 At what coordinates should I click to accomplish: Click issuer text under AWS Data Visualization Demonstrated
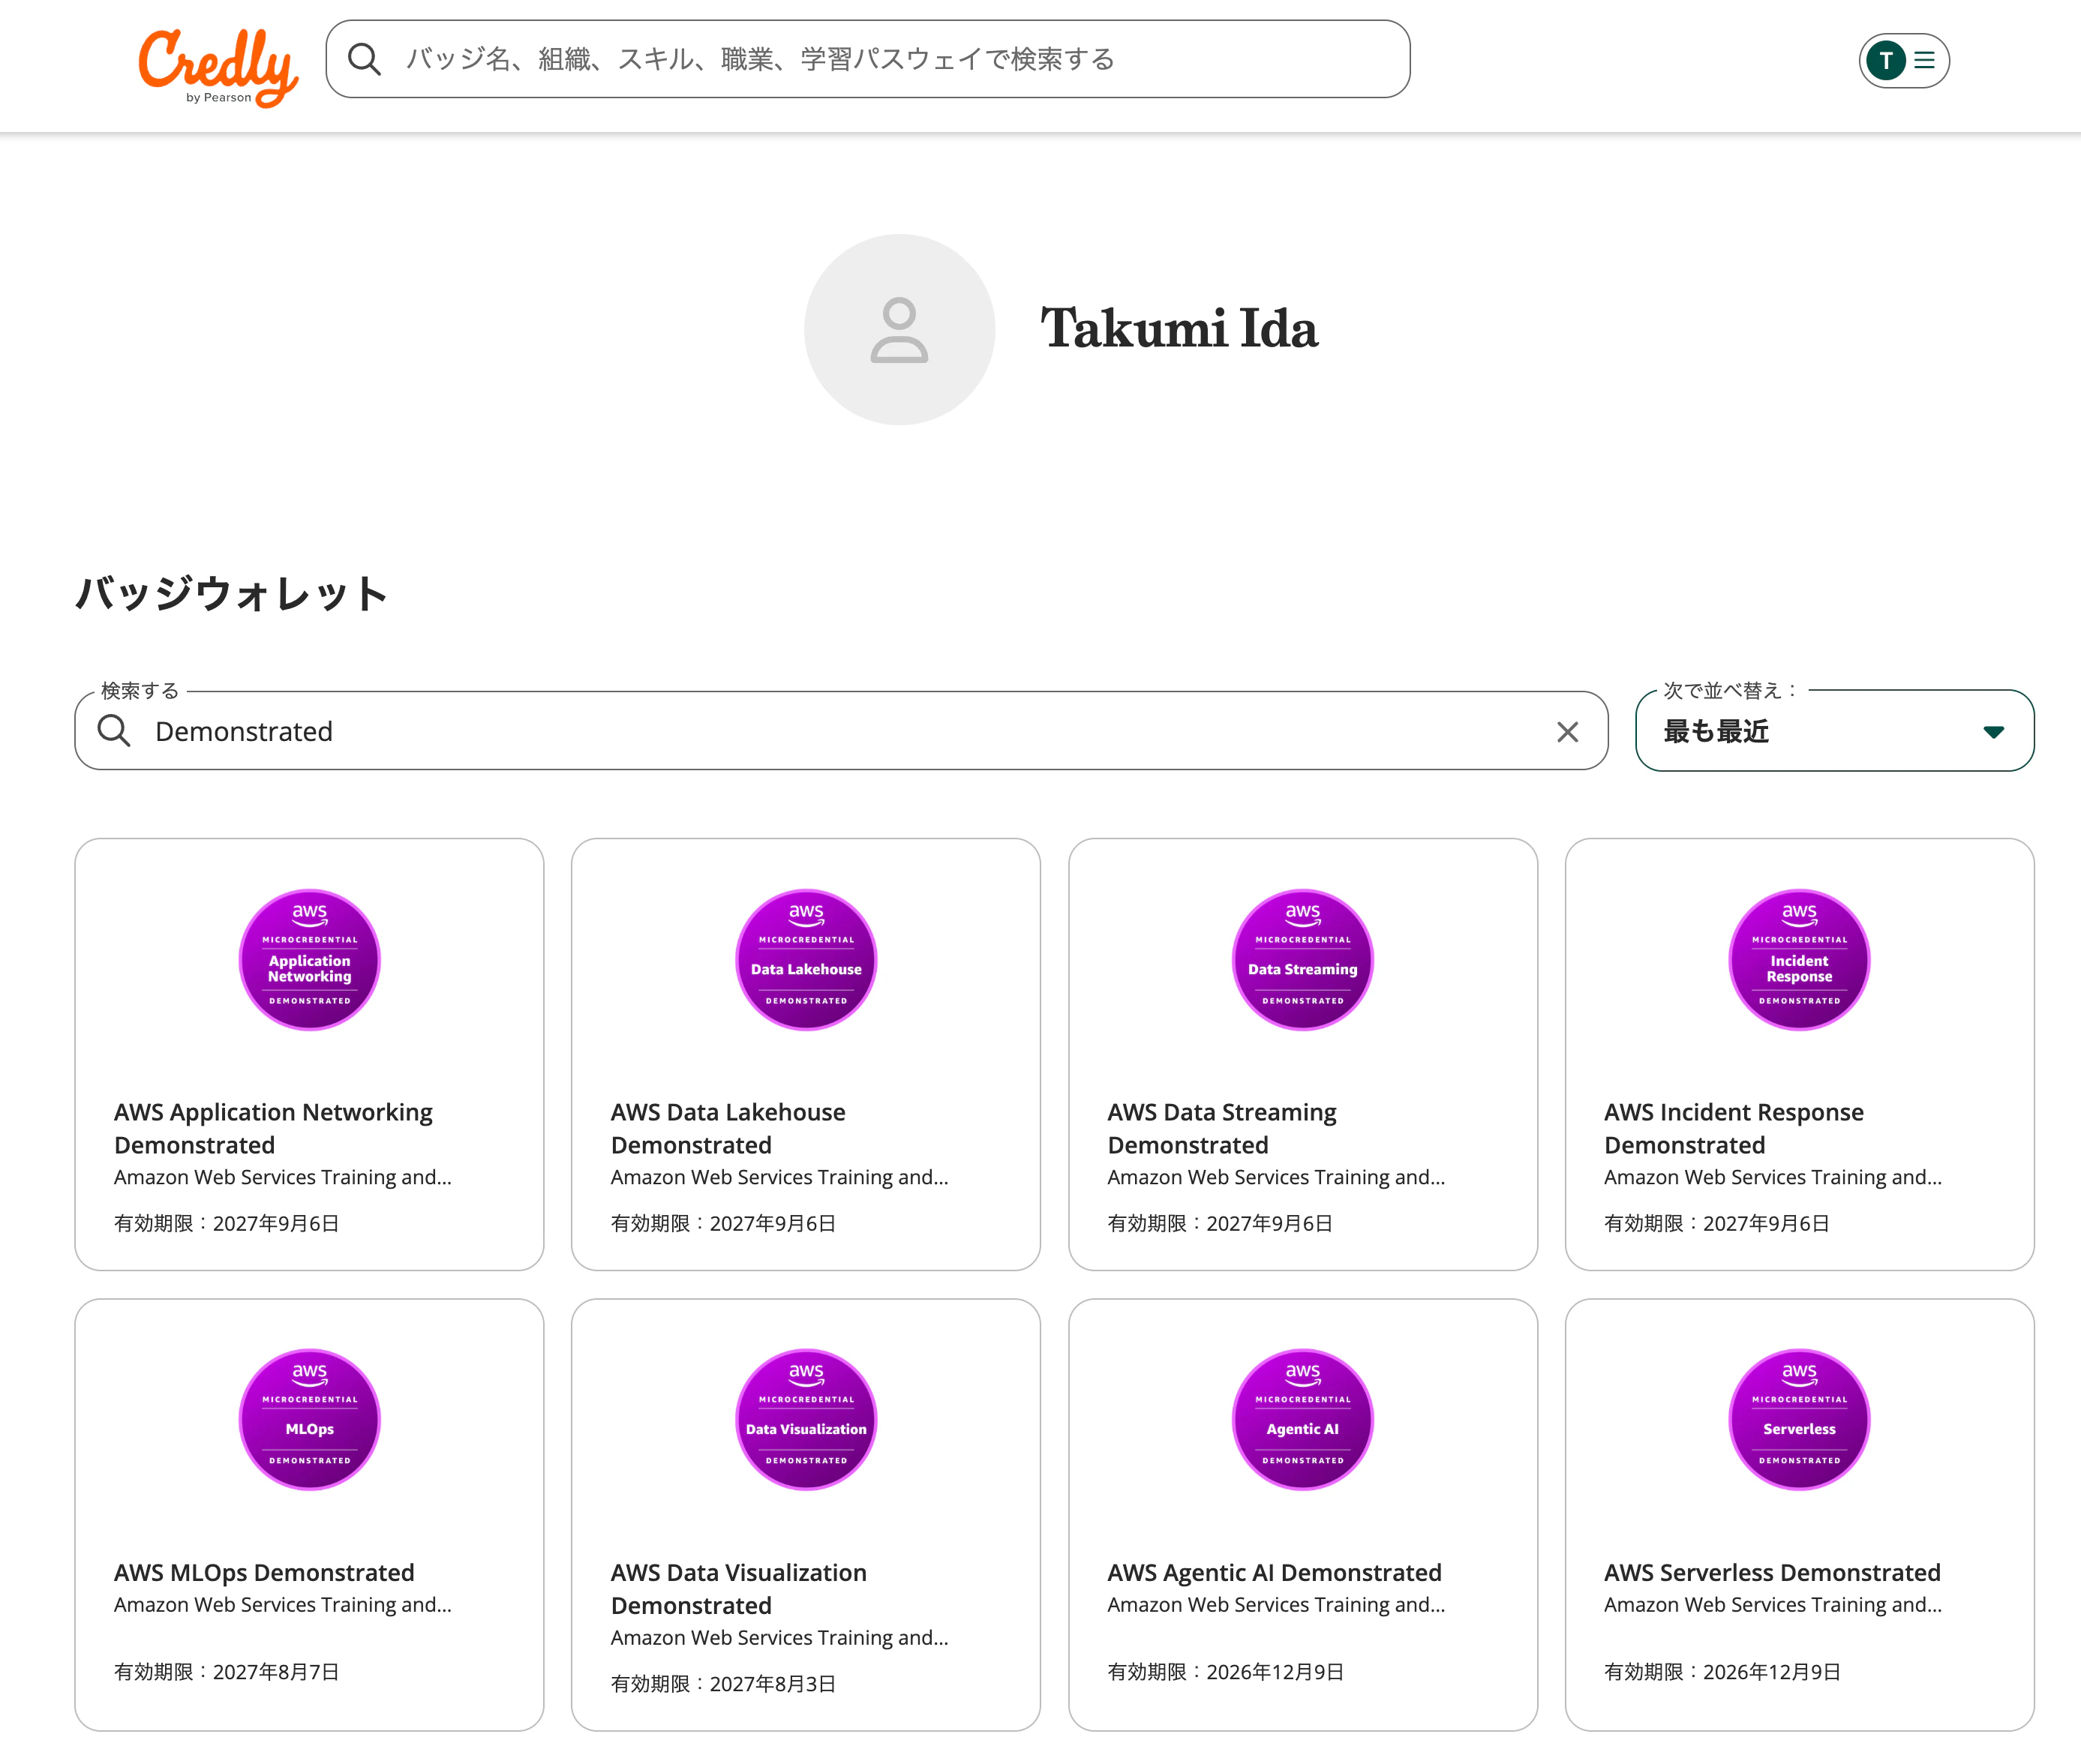[779, 1637]
